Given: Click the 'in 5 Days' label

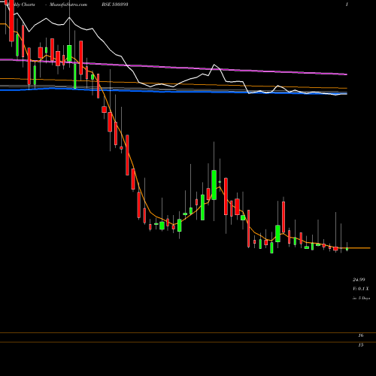Looking at the screenshot, I should 361,299.
